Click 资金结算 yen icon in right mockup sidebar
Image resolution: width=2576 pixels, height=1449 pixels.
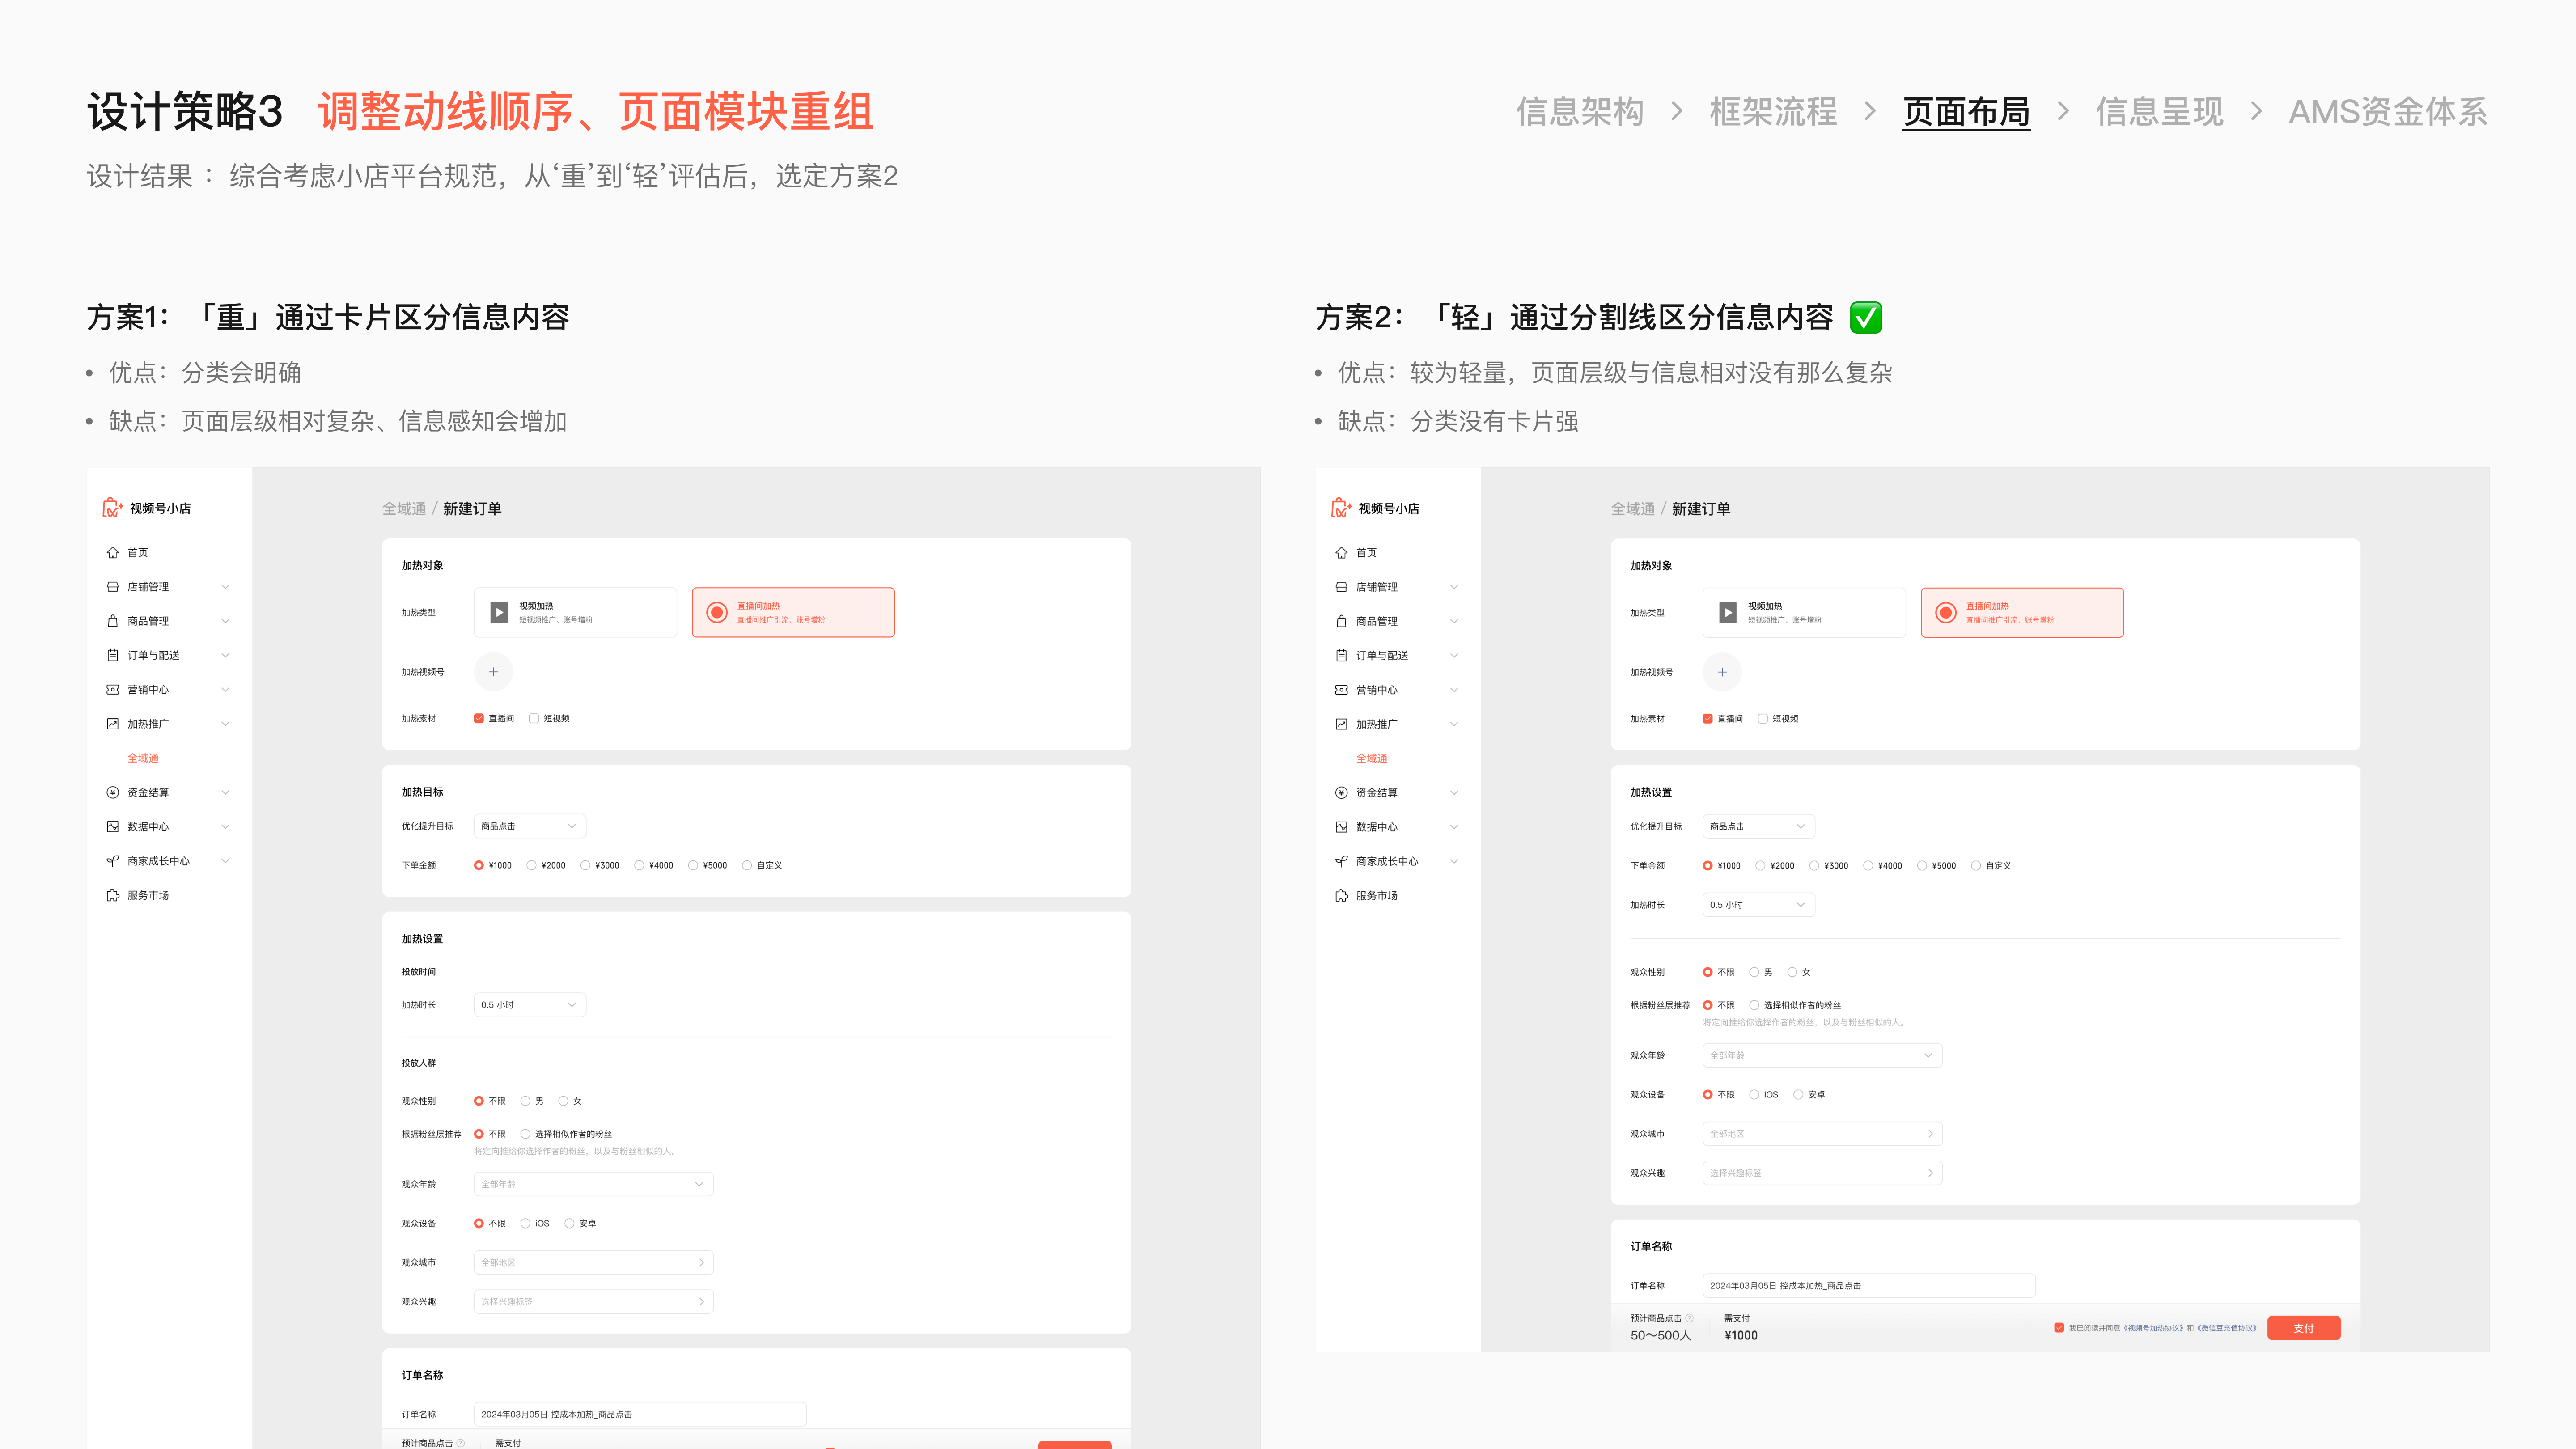pos(1342,792)
